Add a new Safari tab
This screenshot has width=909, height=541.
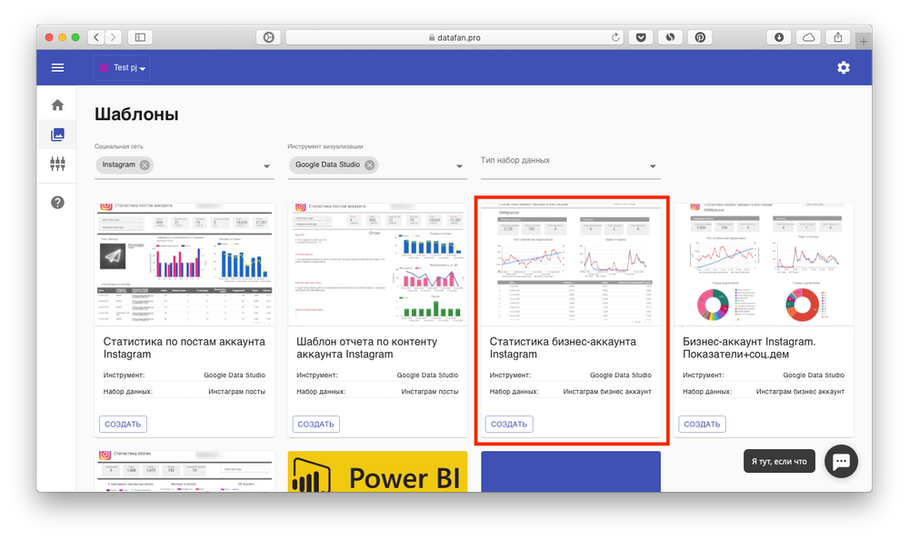coord(864,41)
